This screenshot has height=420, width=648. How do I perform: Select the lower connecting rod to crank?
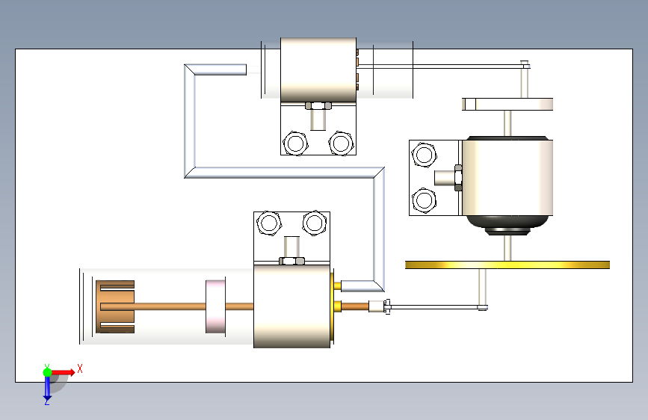(436, 307)
